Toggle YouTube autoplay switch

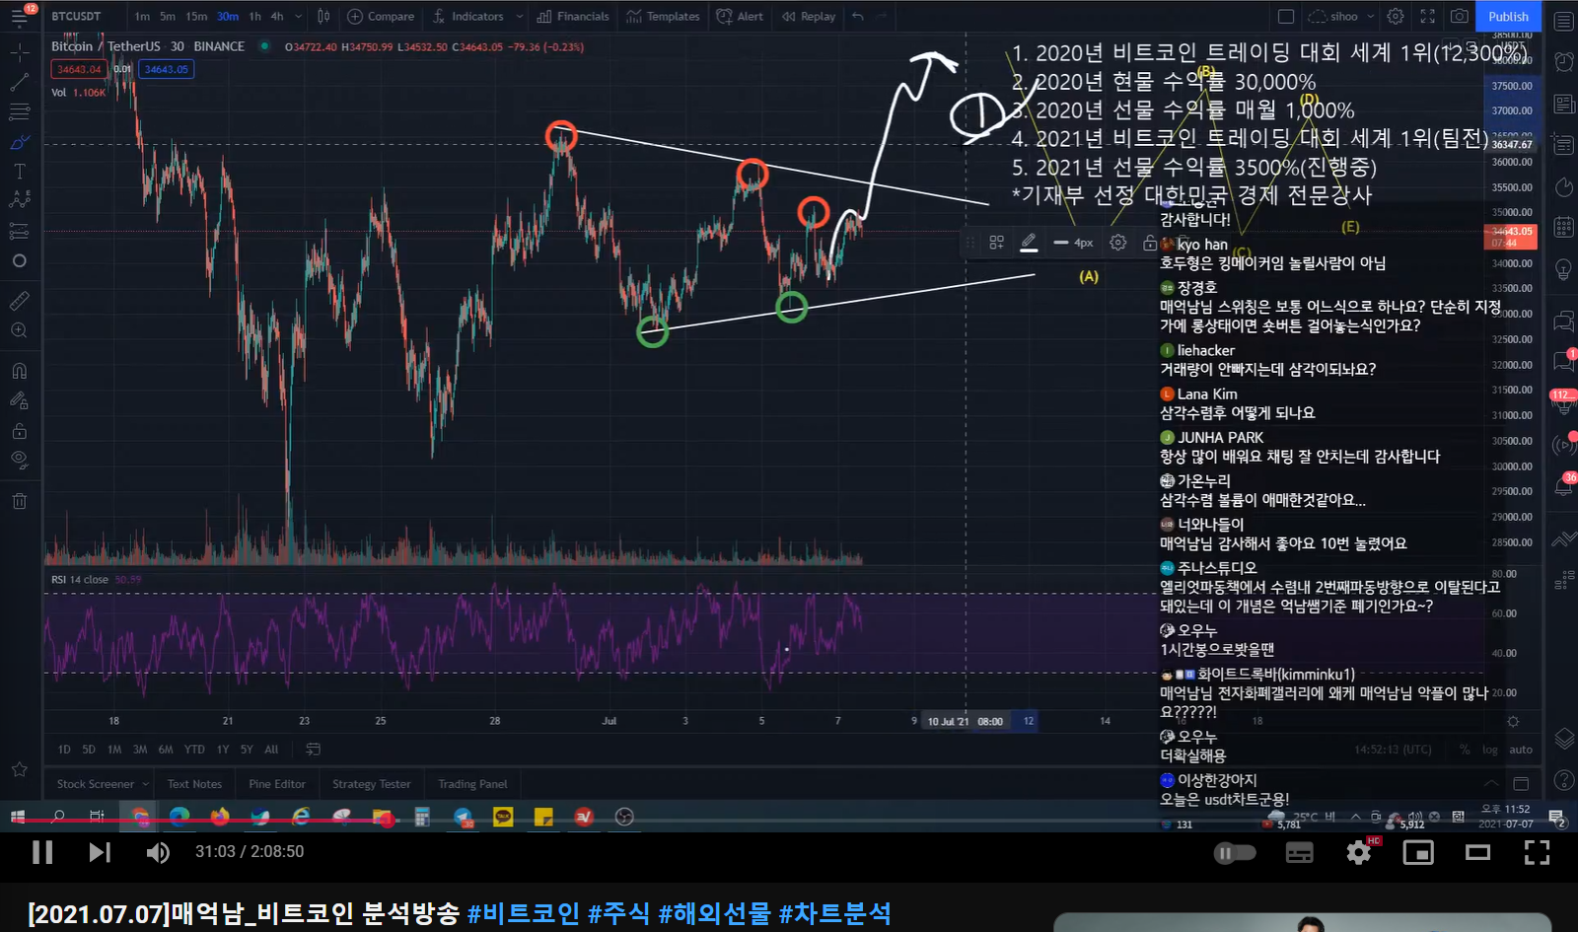(x=1235, y=853)
